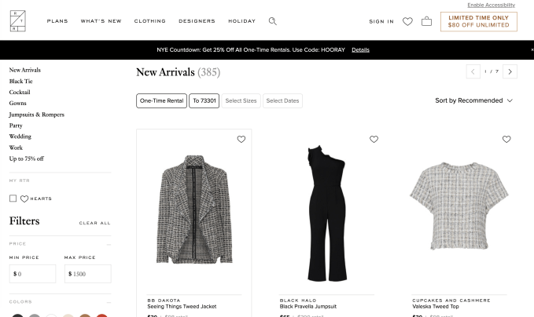Click the Rent the Runway logo

(x=18, y=21)
